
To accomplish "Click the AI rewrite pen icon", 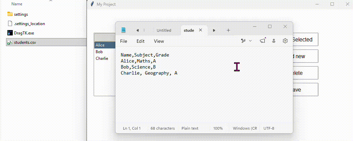I will [x=243, y=41].
